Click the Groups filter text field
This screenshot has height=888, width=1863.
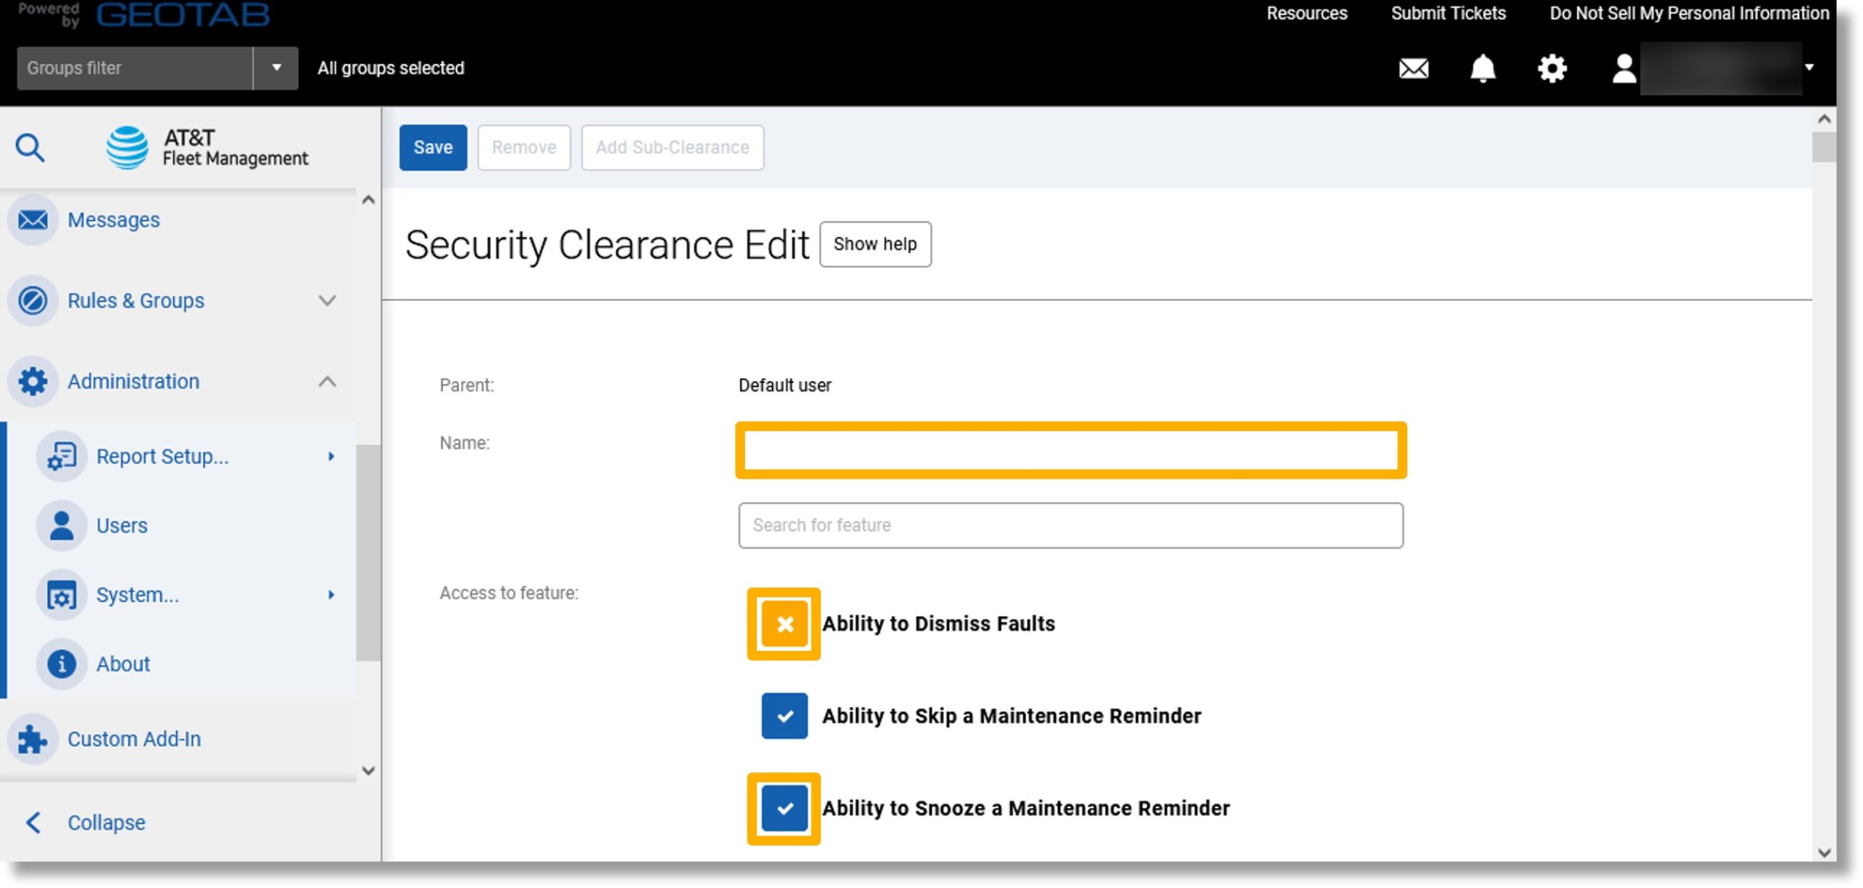(x=135, y=68)
